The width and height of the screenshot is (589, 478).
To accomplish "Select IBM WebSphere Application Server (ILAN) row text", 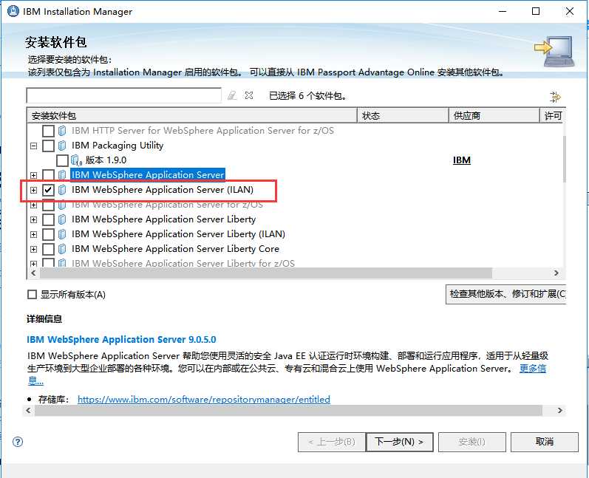I will [163, 190].
